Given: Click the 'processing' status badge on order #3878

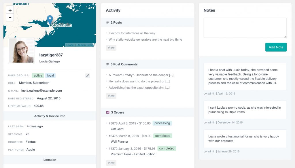Looking at the screenshot, I should coord(162,123).
